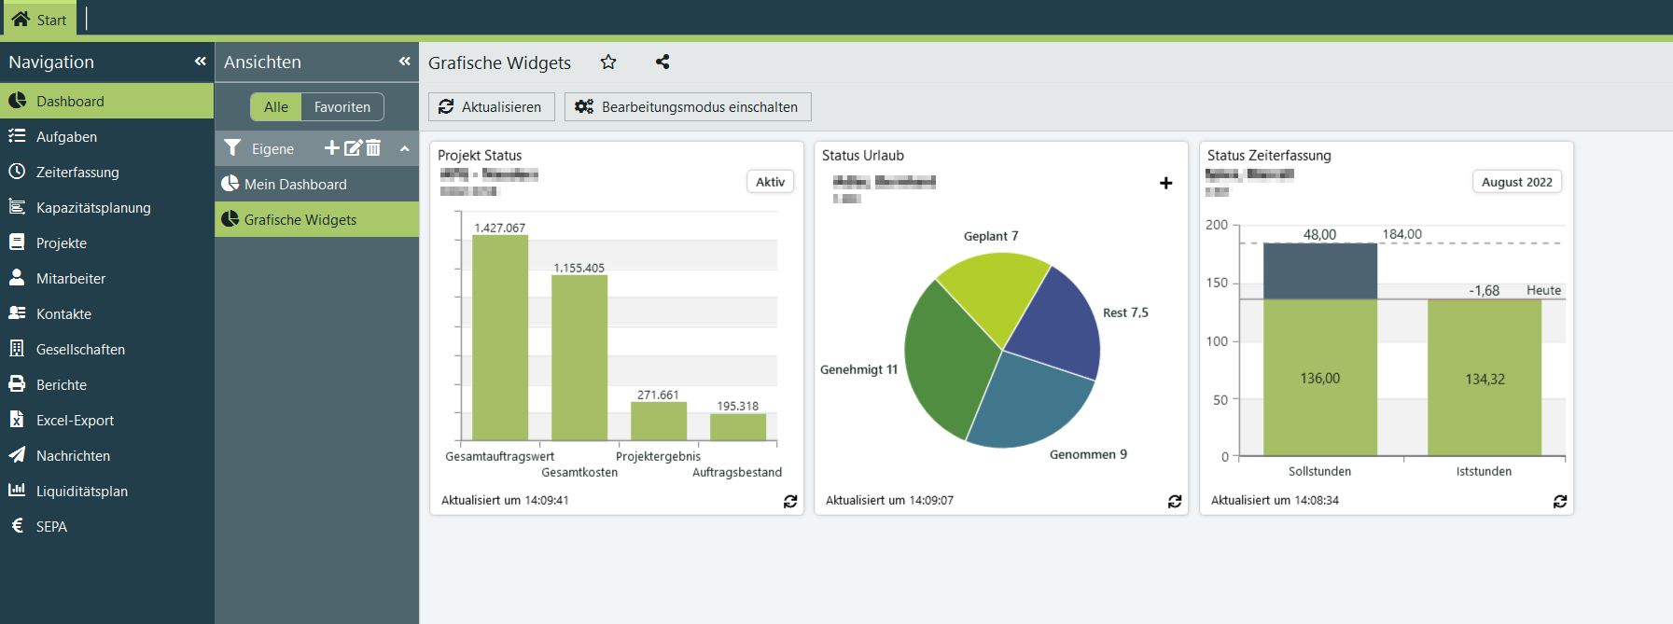The image size is (1673, 624).
Task: Refresh the Status Zeiterfassung widget
Action: coord(1560,501)
